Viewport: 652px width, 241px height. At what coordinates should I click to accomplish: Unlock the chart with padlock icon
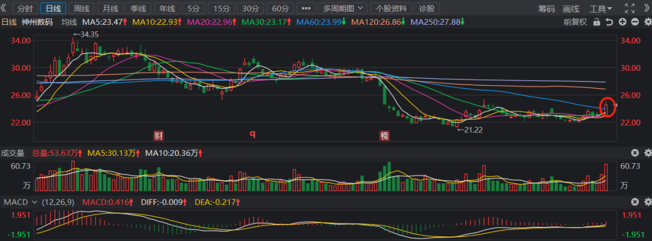coord(596,22)
